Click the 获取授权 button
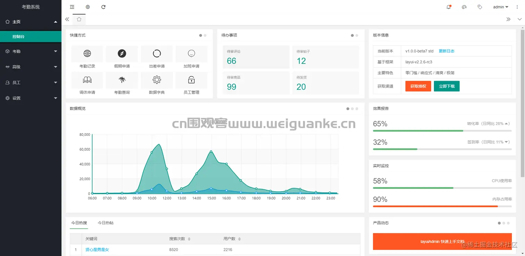This screenshot has height=256, width=525. pos(418,86)
